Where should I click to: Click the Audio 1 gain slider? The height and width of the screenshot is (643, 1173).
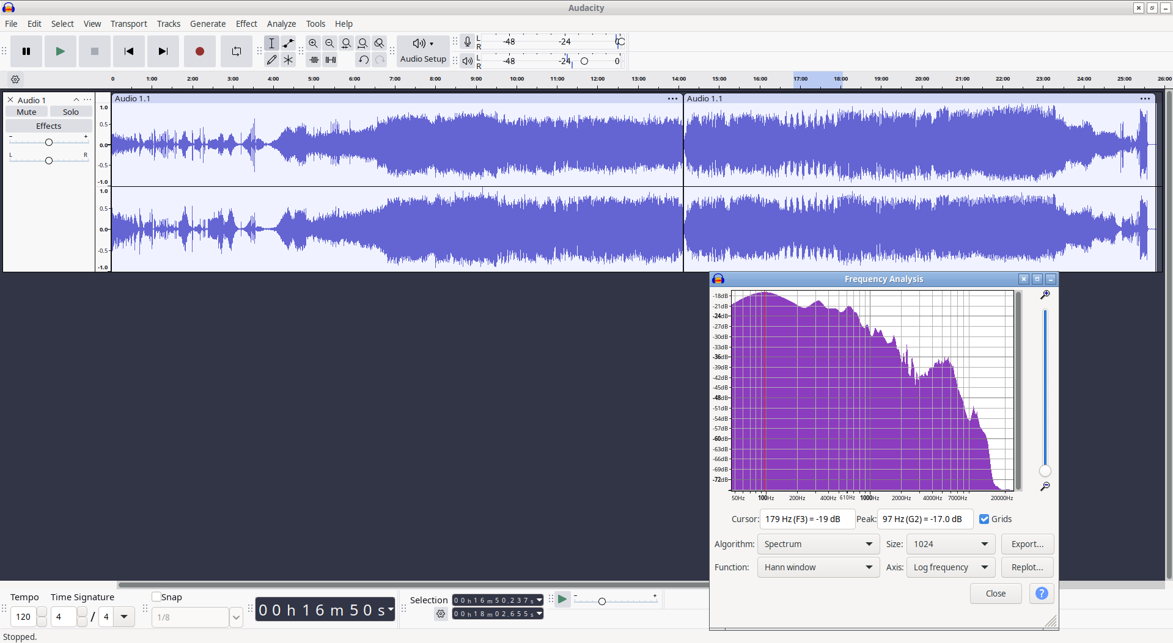pyautogui.click(x=49, y=142)
